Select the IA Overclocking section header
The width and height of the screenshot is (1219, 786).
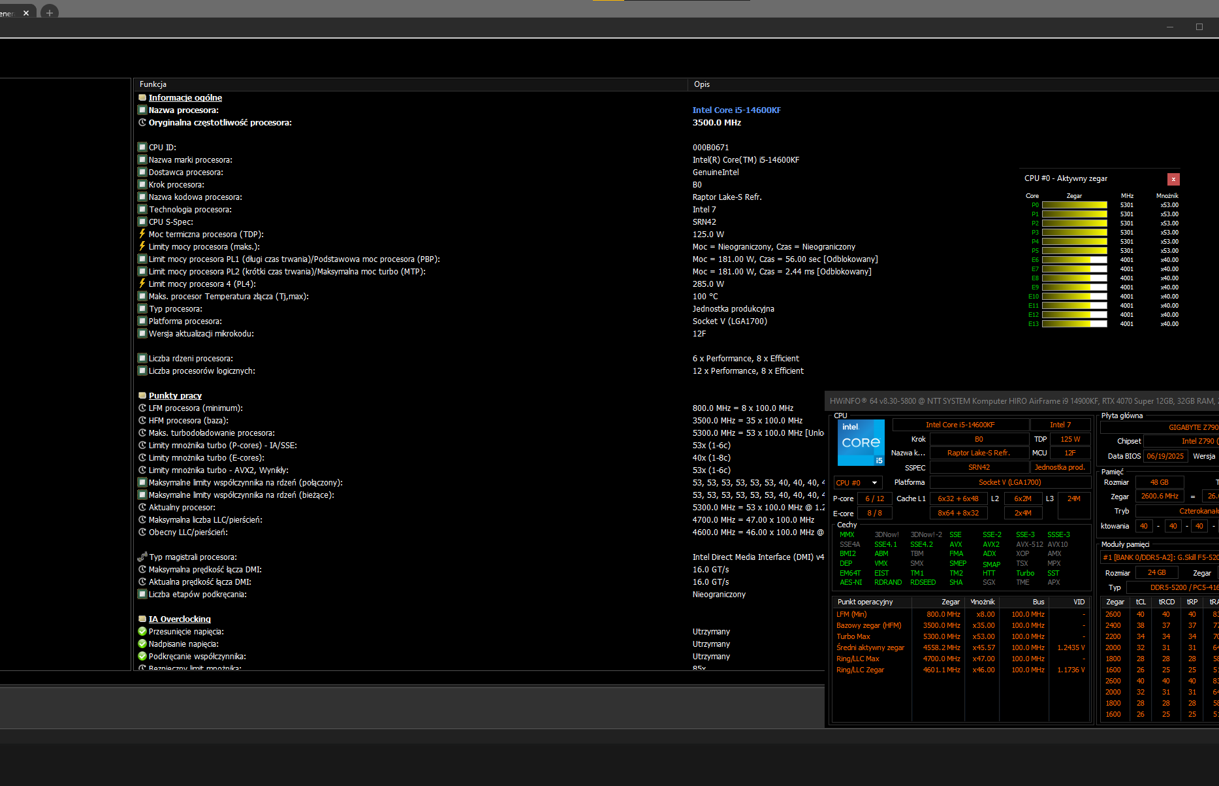click(179, 619)
